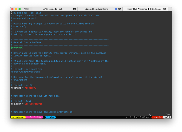
Task: Switch to the [mosh] kali prakhar vim tab
Action: point(145,9)
